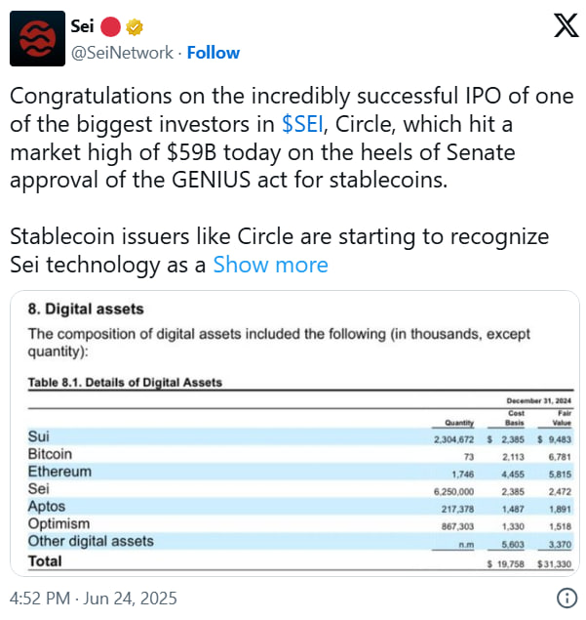Click the Sei display name
The width and height of the screenshot is (586, 620).
tap(82, 25)
